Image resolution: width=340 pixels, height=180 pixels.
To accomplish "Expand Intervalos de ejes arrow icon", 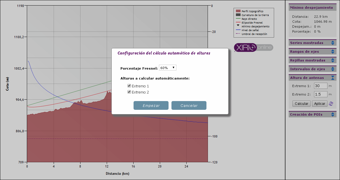I will pyautogui.click(x=333, y=69).
